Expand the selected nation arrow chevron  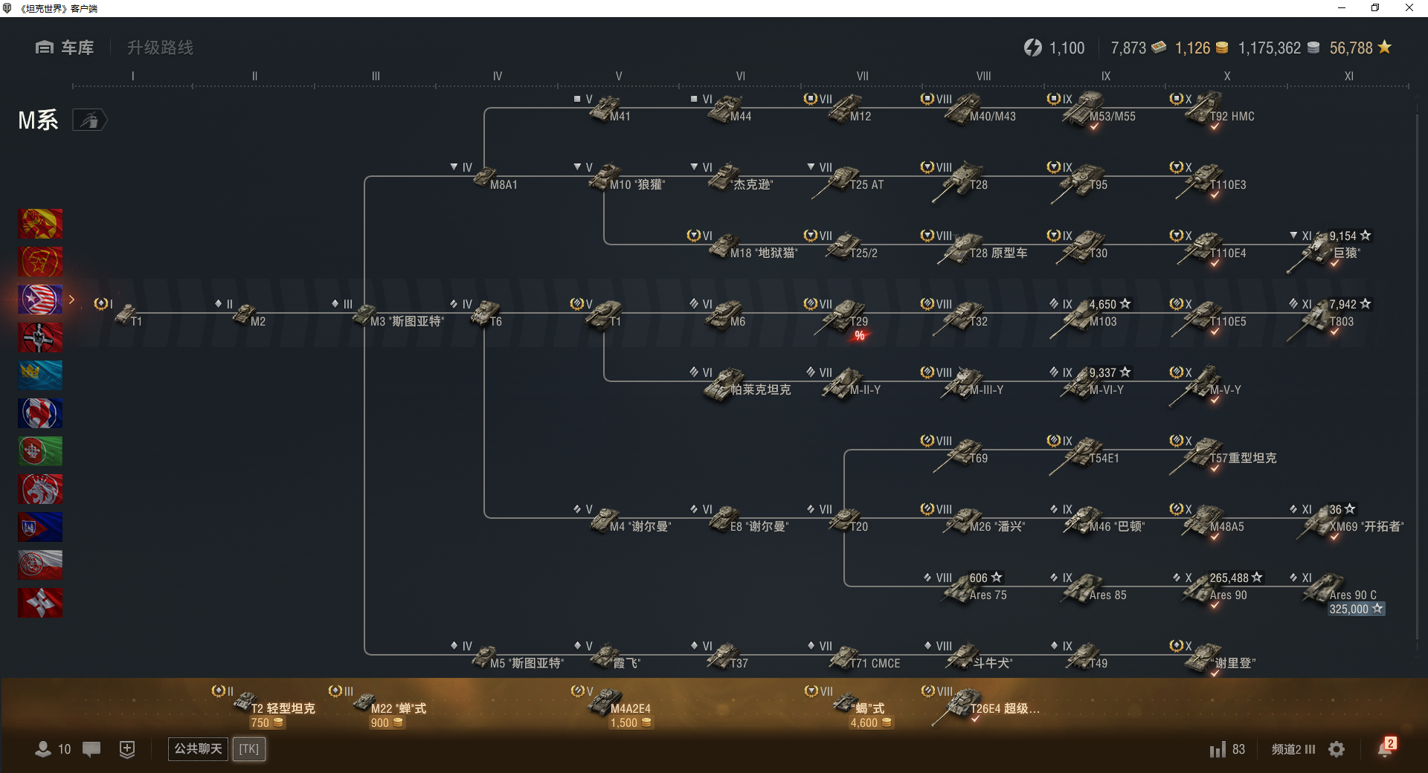(72, 300)
